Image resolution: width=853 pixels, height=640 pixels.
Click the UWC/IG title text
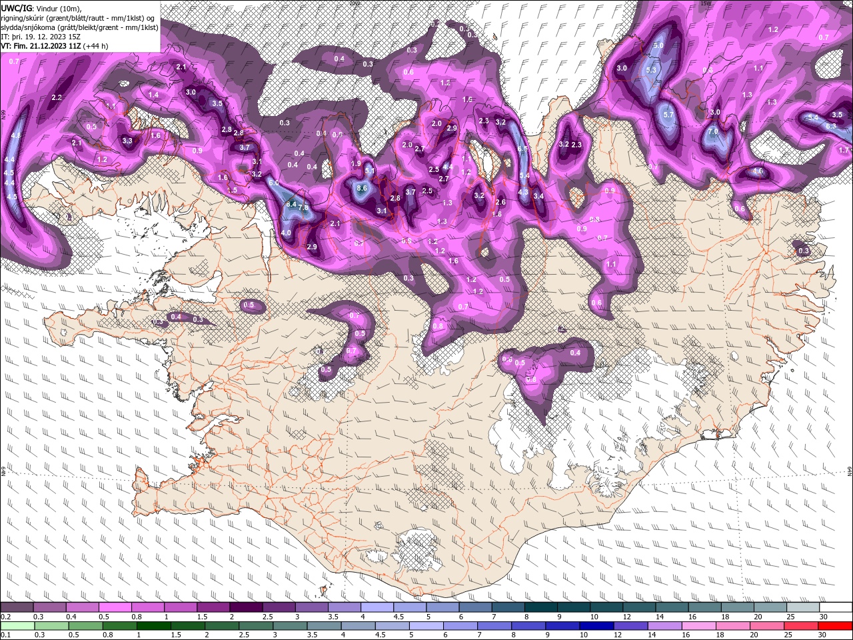coord(17,7)
